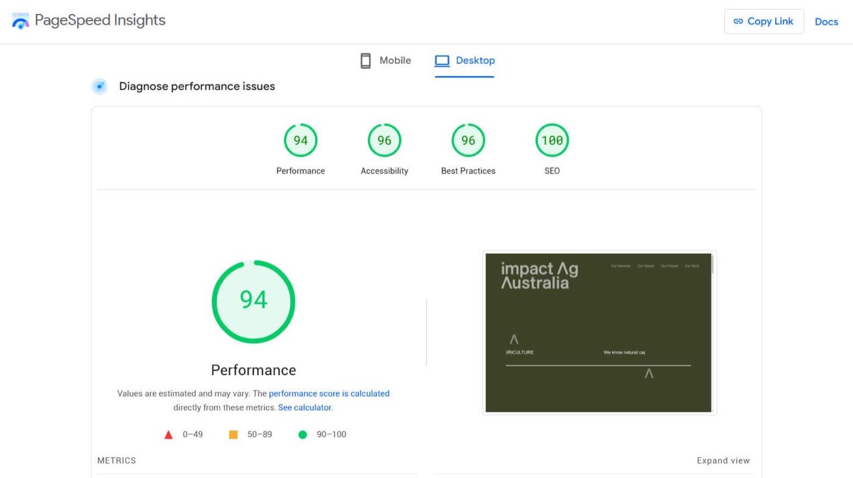Image resolution: width=853 pixels, height=478 pixels.
Task: Click the SEO label text
Action: click(x=552, y=171)
